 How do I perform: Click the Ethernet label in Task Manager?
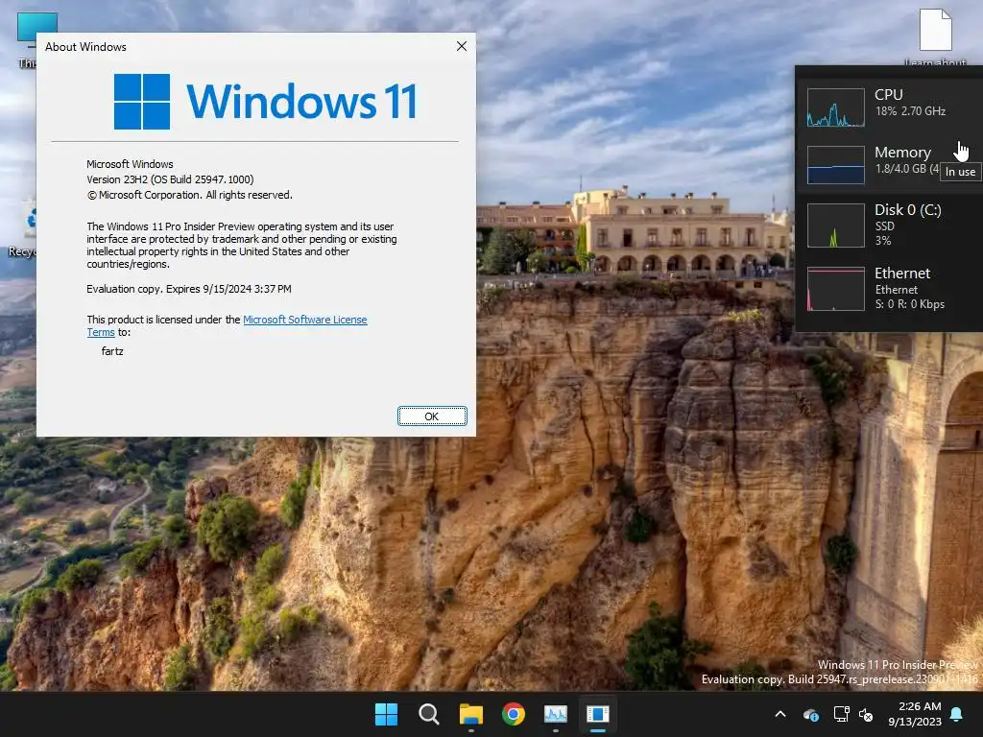(902, 273)
